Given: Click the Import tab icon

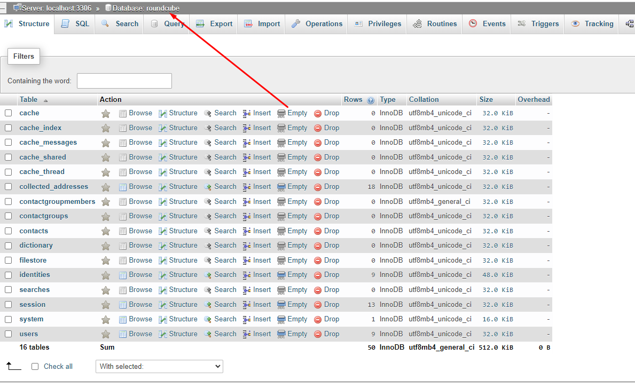Looking at the screenshot, I should pyautogui.click(x=248, y=24).
